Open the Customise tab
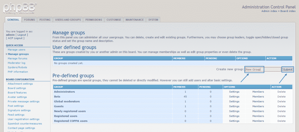 tap(114, 20)
